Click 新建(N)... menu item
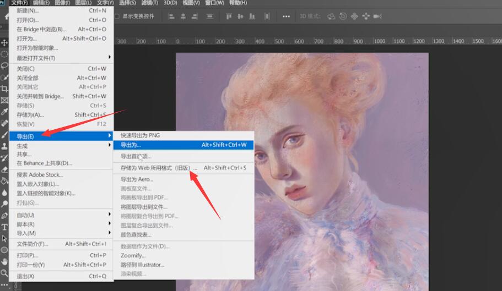Screen dimensions: 502x291 point(61,10)
